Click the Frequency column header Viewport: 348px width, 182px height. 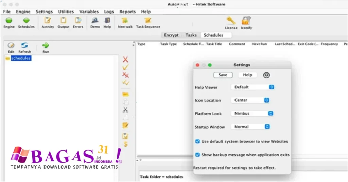329,44
